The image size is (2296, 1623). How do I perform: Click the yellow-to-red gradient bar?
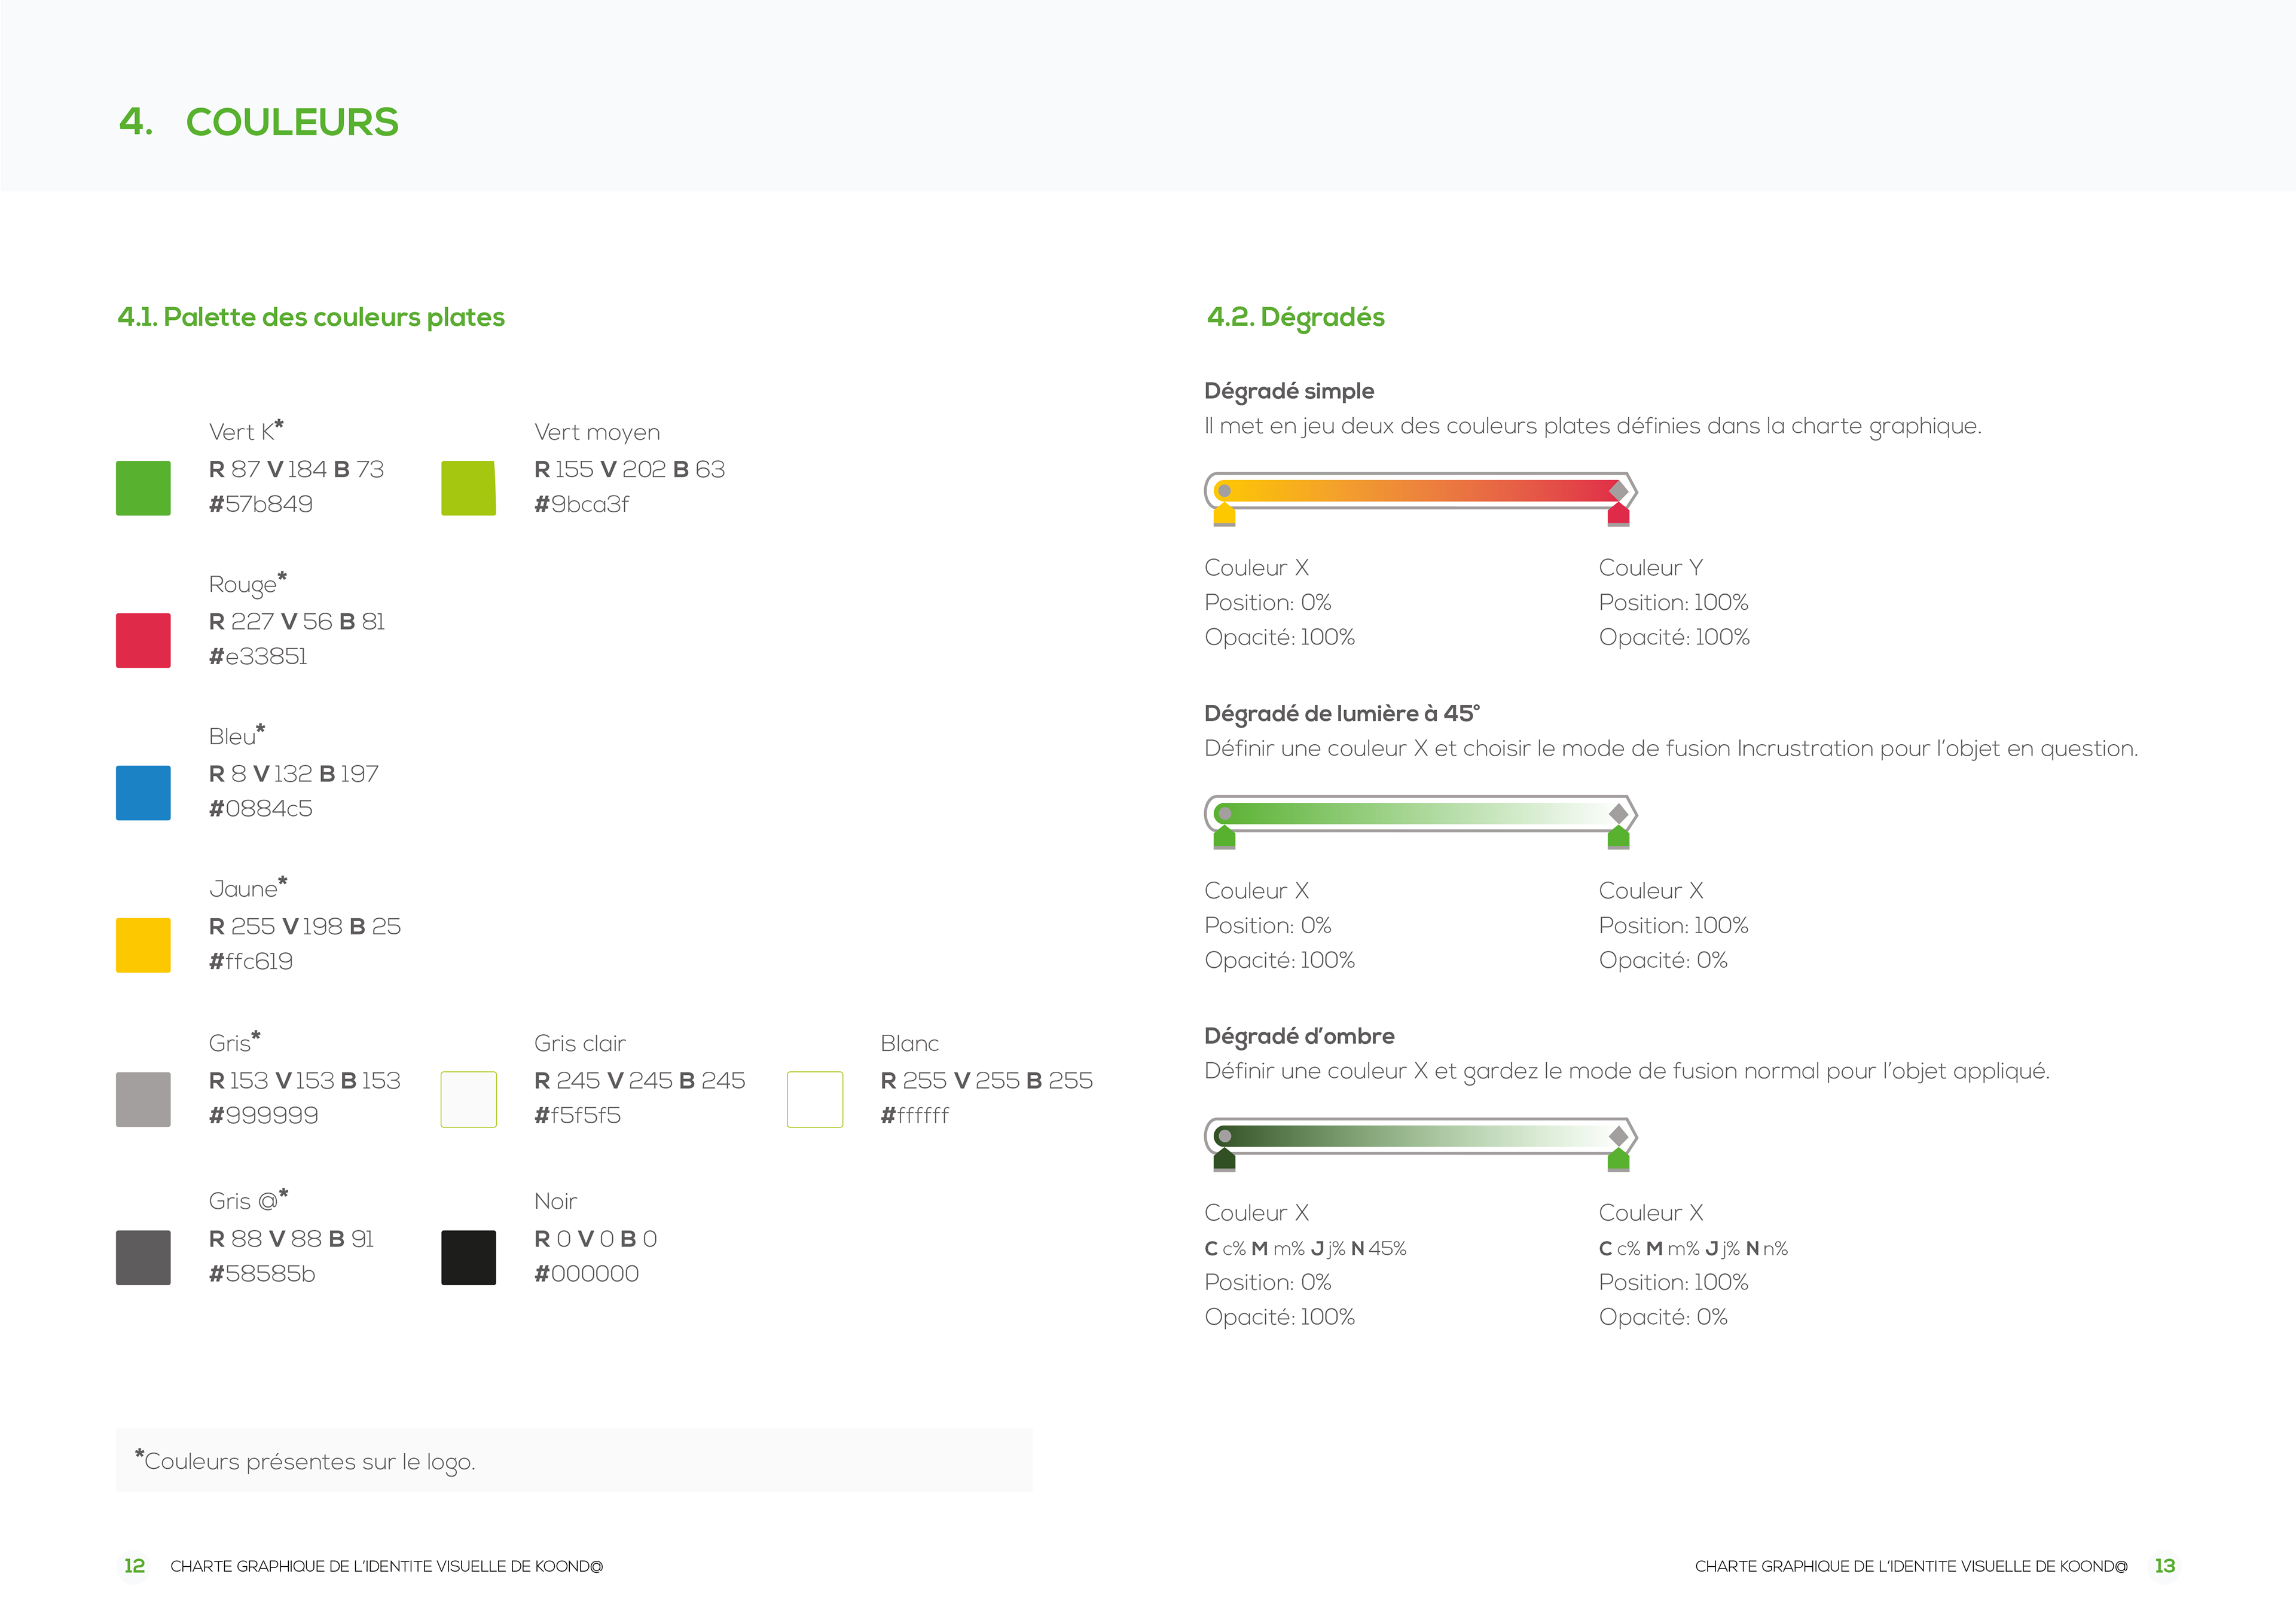click(x=1420, y=491)
